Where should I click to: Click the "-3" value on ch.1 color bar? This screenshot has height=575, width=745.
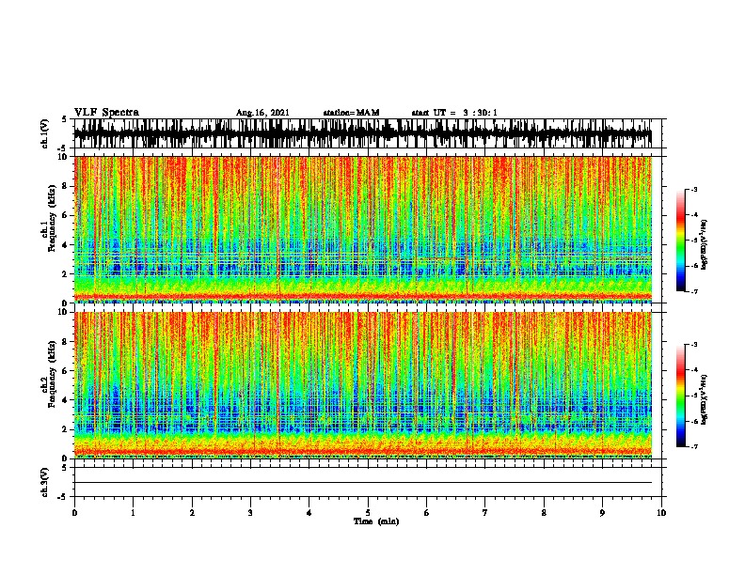(x=693, y=190)
